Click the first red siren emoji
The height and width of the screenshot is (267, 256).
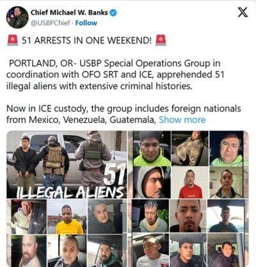[x=13, y=40]
